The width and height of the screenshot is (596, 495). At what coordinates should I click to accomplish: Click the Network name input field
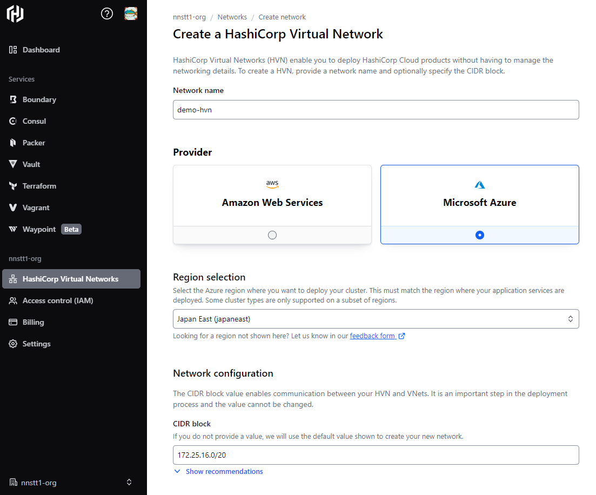[x=376, y=110]
